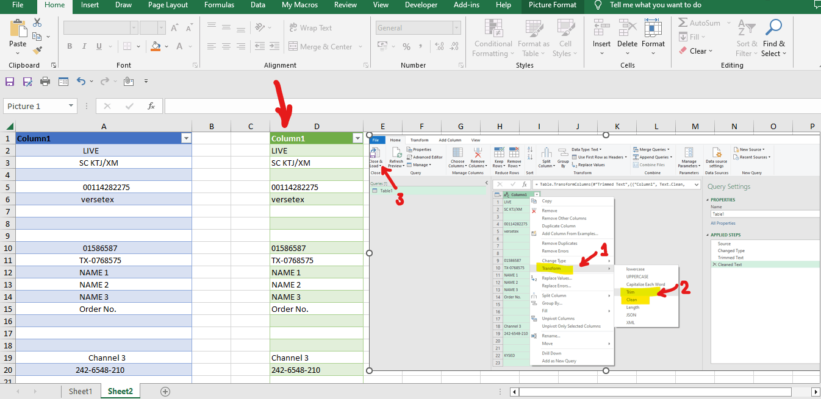Image resolution: width=821 pixels, height=399 pixels.
Task: Open filter dropdown for Column1 in column A
Action: pos(186,139)
